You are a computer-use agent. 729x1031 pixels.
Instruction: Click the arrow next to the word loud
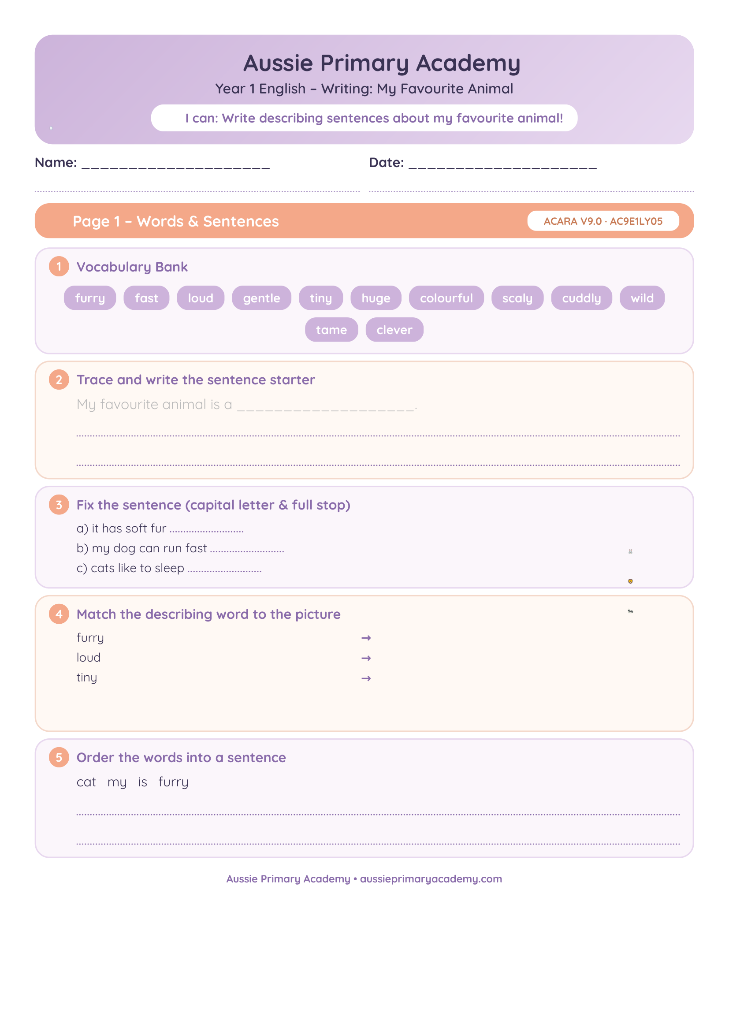pyautogui.click(x=366, y=658)
